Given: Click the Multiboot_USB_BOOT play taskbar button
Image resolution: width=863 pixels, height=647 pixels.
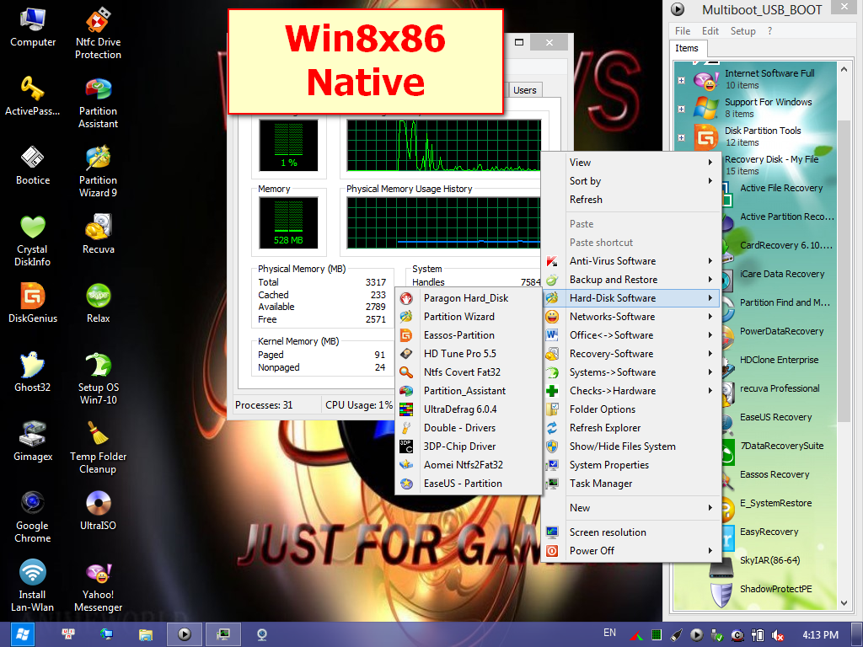Looking at the screenshot, I should tap(184, 634).
